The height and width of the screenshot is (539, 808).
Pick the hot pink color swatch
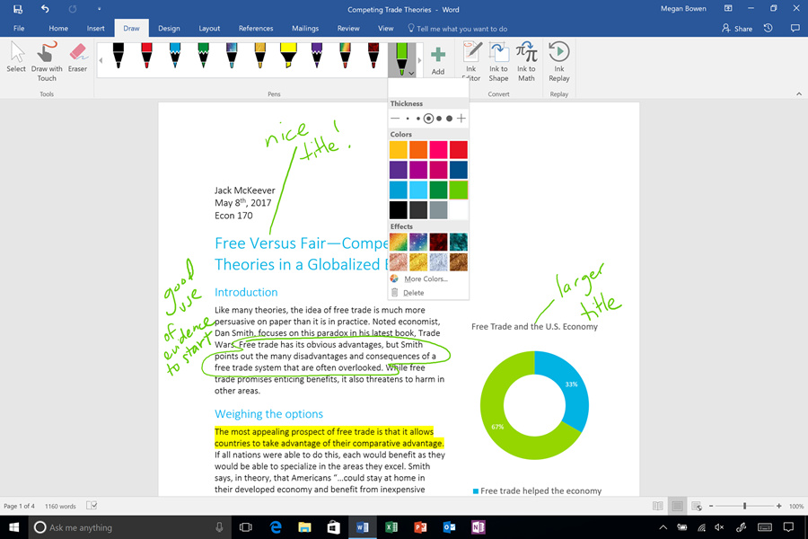(x=438, y=150)
